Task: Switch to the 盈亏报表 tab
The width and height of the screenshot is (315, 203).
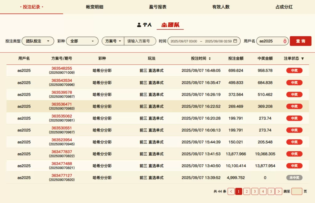Action: coord(157,7)
